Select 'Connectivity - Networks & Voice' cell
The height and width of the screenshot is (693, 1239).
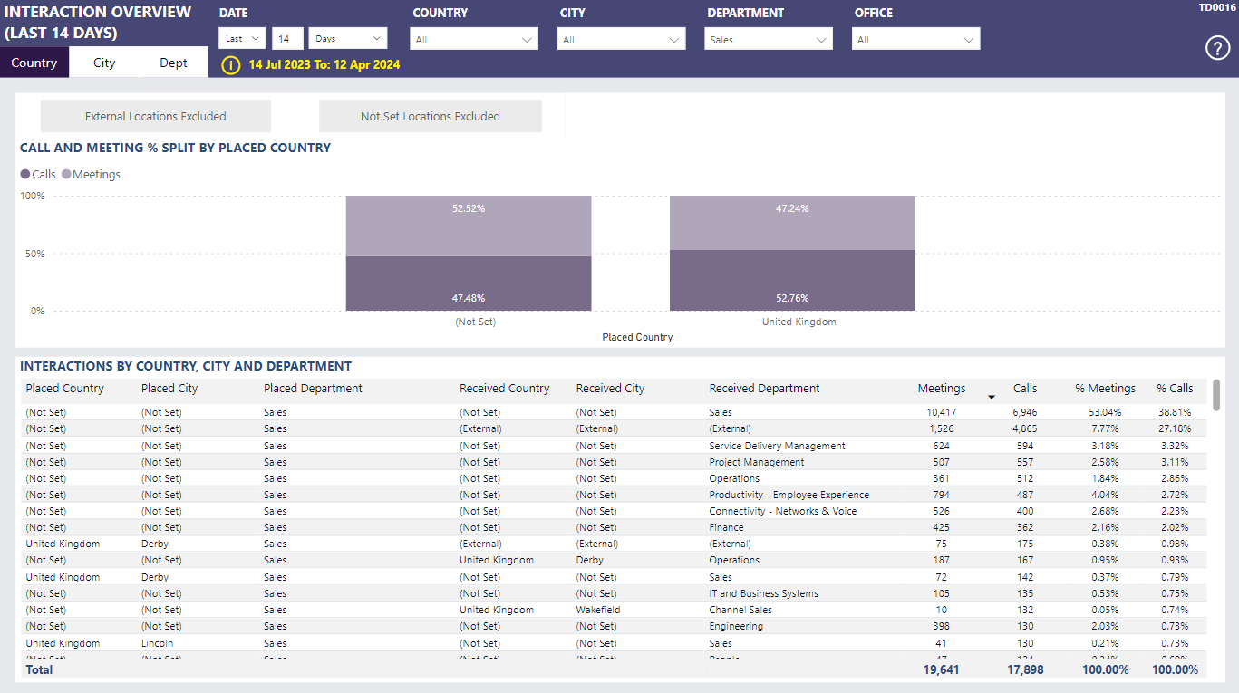782,511
